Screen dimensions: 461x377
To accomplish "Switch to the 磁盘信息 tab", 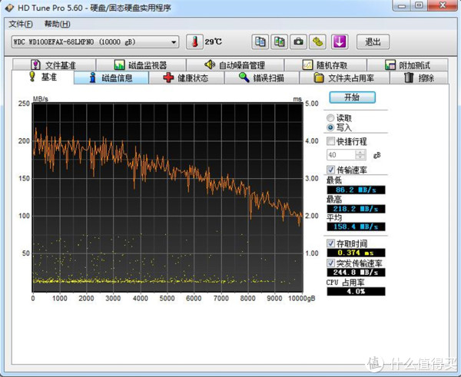I will (111, 78).
